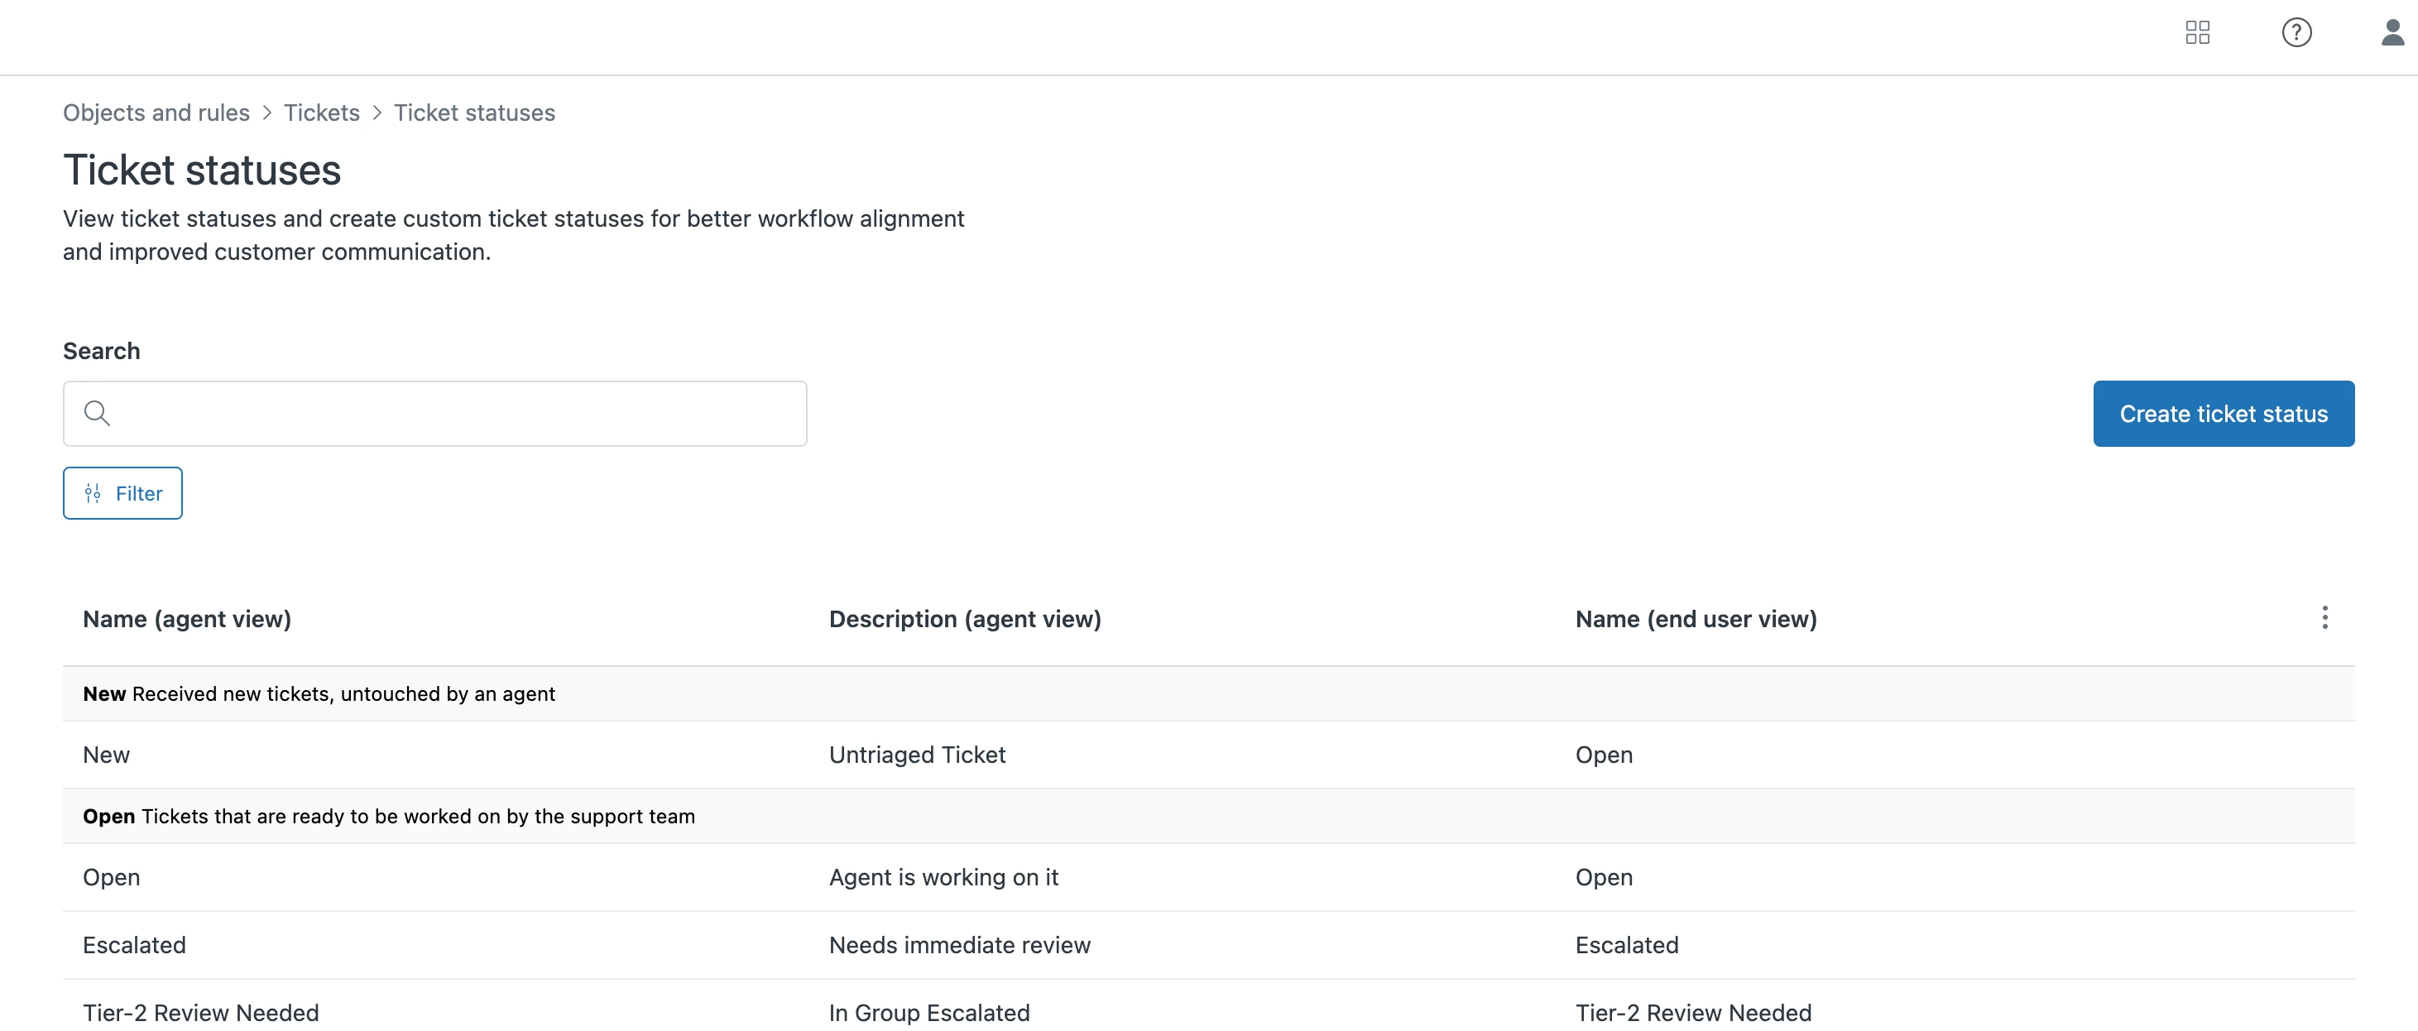Navigate to Tickets breadcrumb
The image size is (2418, 1031).
click(x=321, y=113)
